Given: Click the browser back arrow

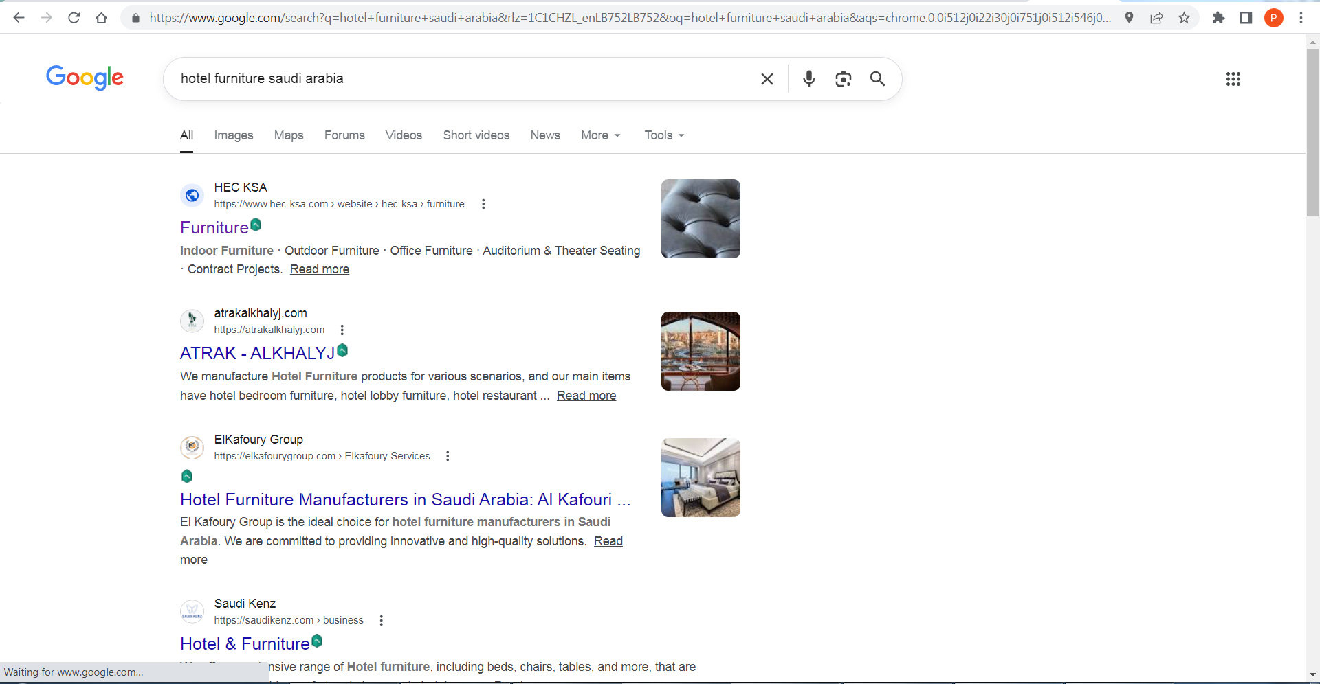Looking at the screenshot, I should coord(19,18).
